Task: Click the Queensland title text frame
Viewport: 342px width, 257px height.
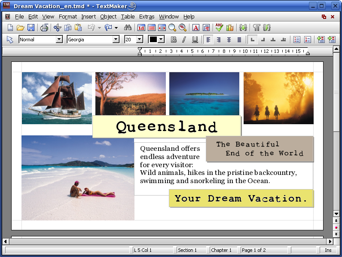Action: click(x=167, y=127)
